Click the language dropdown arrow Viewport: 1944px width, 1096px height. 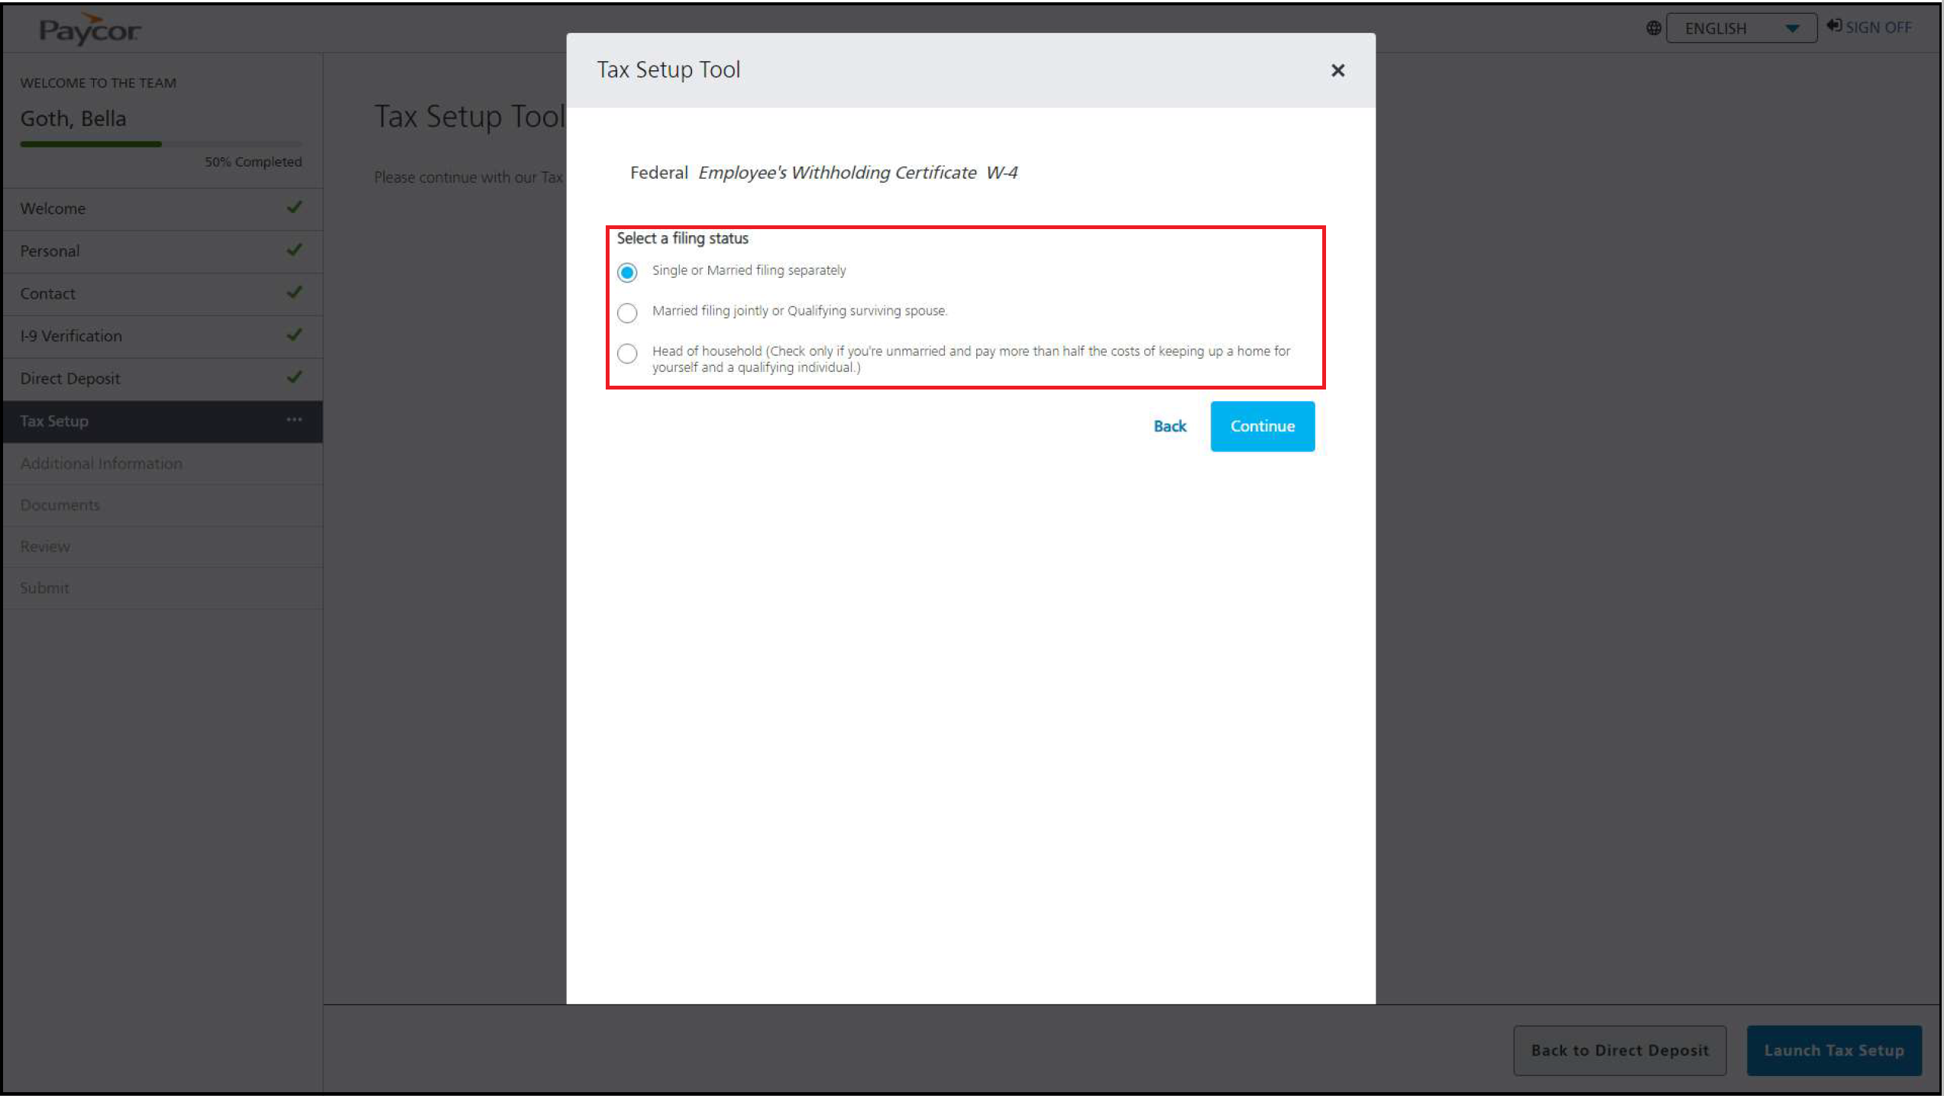pos(1792,29)
